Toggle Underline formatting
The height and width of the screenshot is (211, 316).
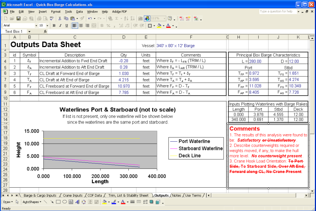pyautogui.click(x=66, y=26)
